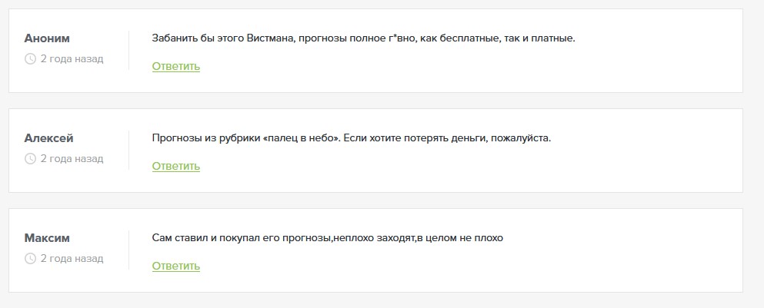Image resolution: width=764 pixels, height=308 pixels.
Task: Click the clock icon under Максим
Action: (x=30, y=259)
